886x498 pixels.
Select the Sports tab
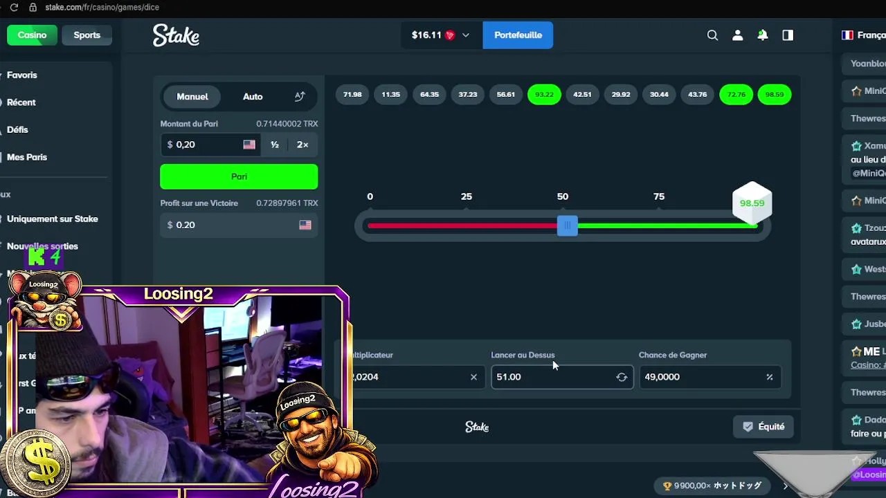point(87,35)
